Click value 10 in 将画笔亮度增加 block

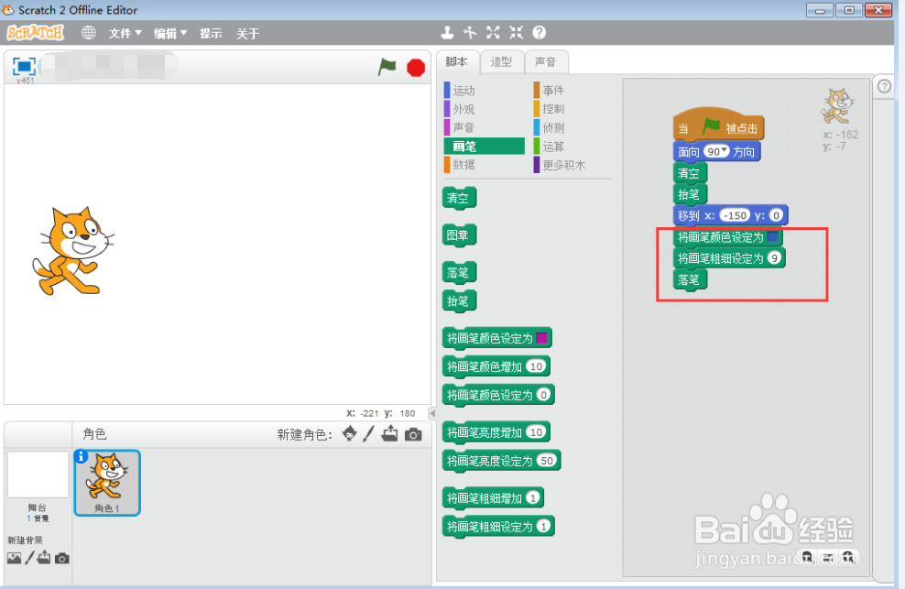coord(536,432)
